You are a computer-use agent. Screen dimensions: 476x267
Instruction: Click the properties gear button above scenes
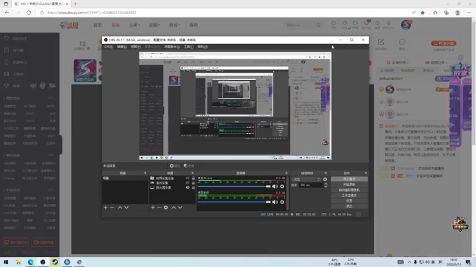pyautogui.click(x=174, y=166)
